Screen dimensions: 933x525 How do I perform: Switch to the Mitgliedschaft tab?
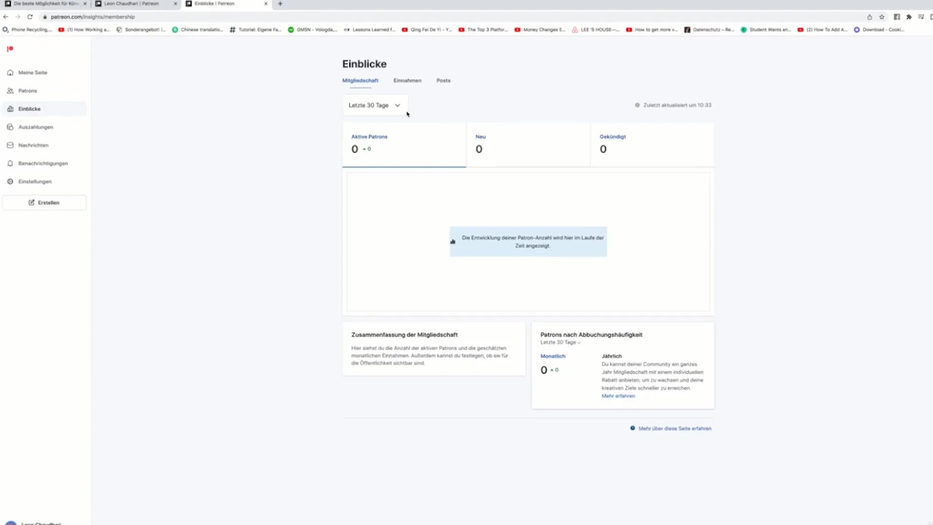point(360,81)
